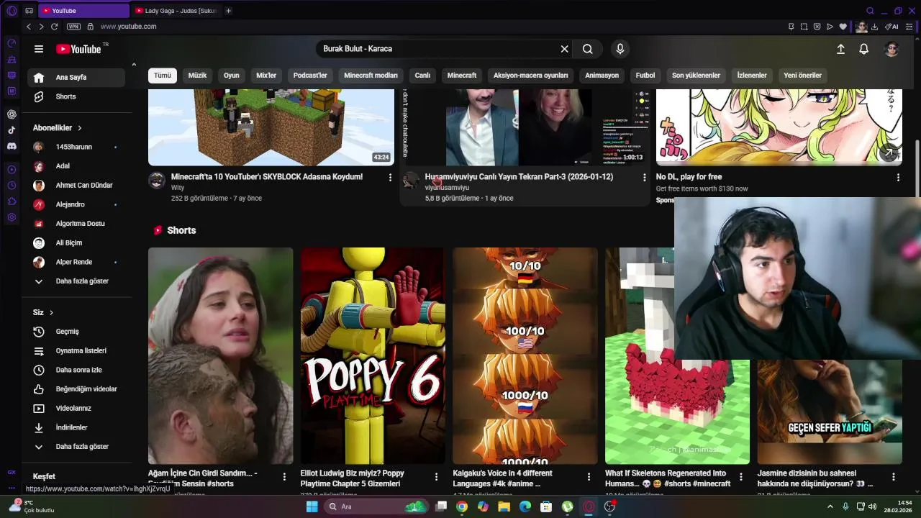The image size is (921, 518).
Task: Open the Algoritma Dostu channel
Action: tap(76, 224)
